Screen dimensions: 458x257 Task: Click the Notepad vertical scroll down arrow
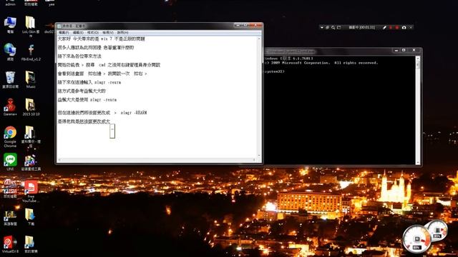[x=259, y=156]
